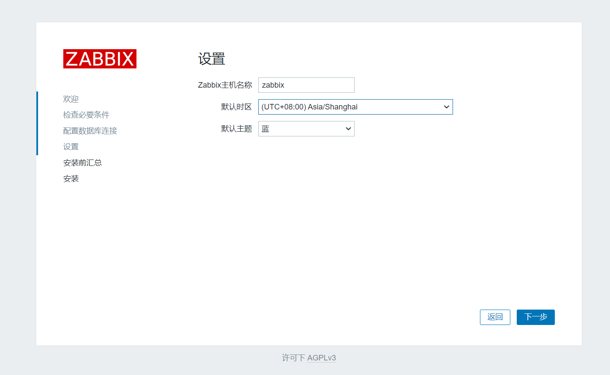Click the 默认主题 label
Screen dimensions: 610x375
(x=237, y=129)
